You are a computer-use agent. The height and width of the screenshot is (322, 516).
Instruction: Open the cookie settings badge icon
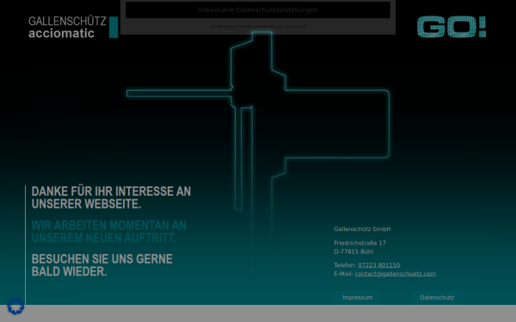tap(15, 306)
